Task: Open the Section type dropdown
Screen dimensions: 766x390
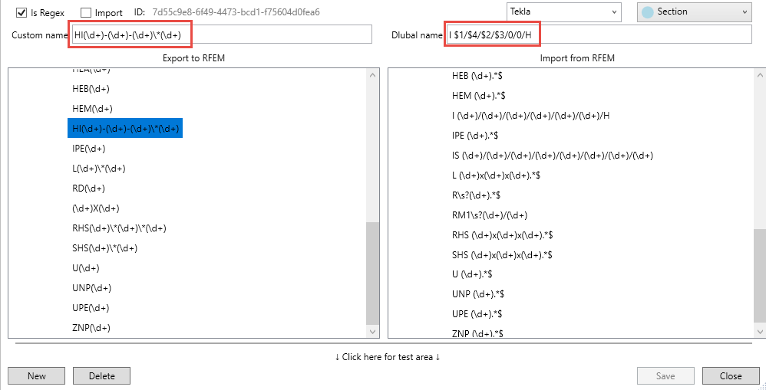Action: pyautogui.click(x=694, y=11)
